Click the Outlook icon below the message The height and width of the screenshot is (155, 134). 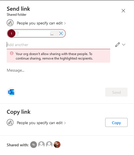point(11,92)
